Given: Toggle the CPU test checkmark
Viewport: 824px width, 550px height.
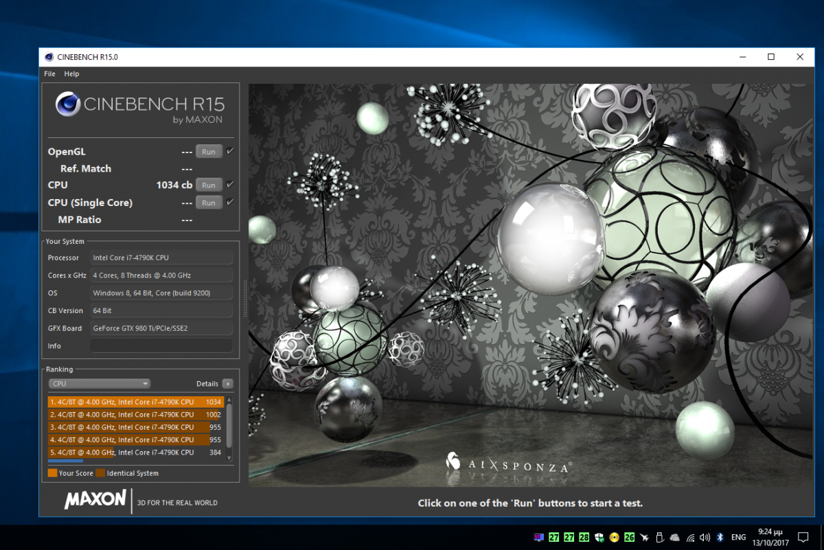Looking at the screenshot, I should click(x=230, y=185).
